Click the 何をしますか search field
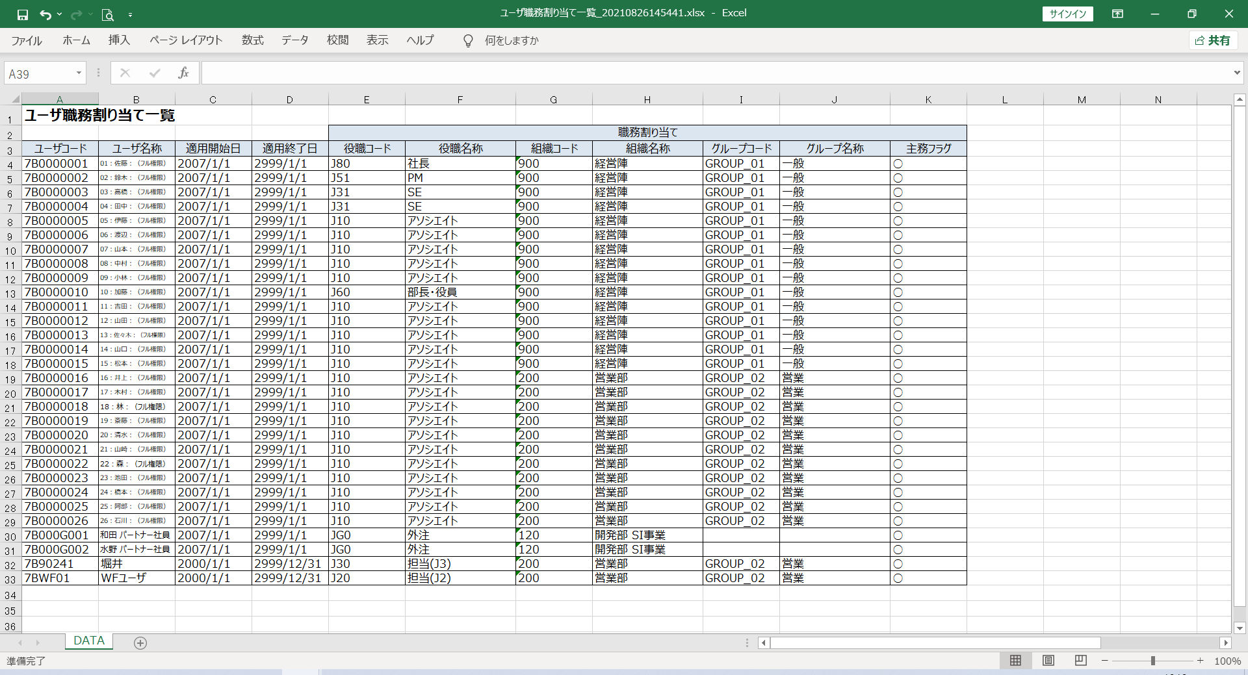The height and width of the screenshot is (675, 1248). (x=512, y=40)
